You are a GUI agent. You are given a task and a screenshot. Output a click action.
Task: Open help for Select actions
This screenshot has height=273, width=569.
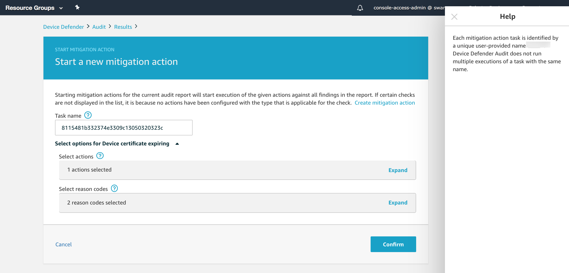[99, 156]
